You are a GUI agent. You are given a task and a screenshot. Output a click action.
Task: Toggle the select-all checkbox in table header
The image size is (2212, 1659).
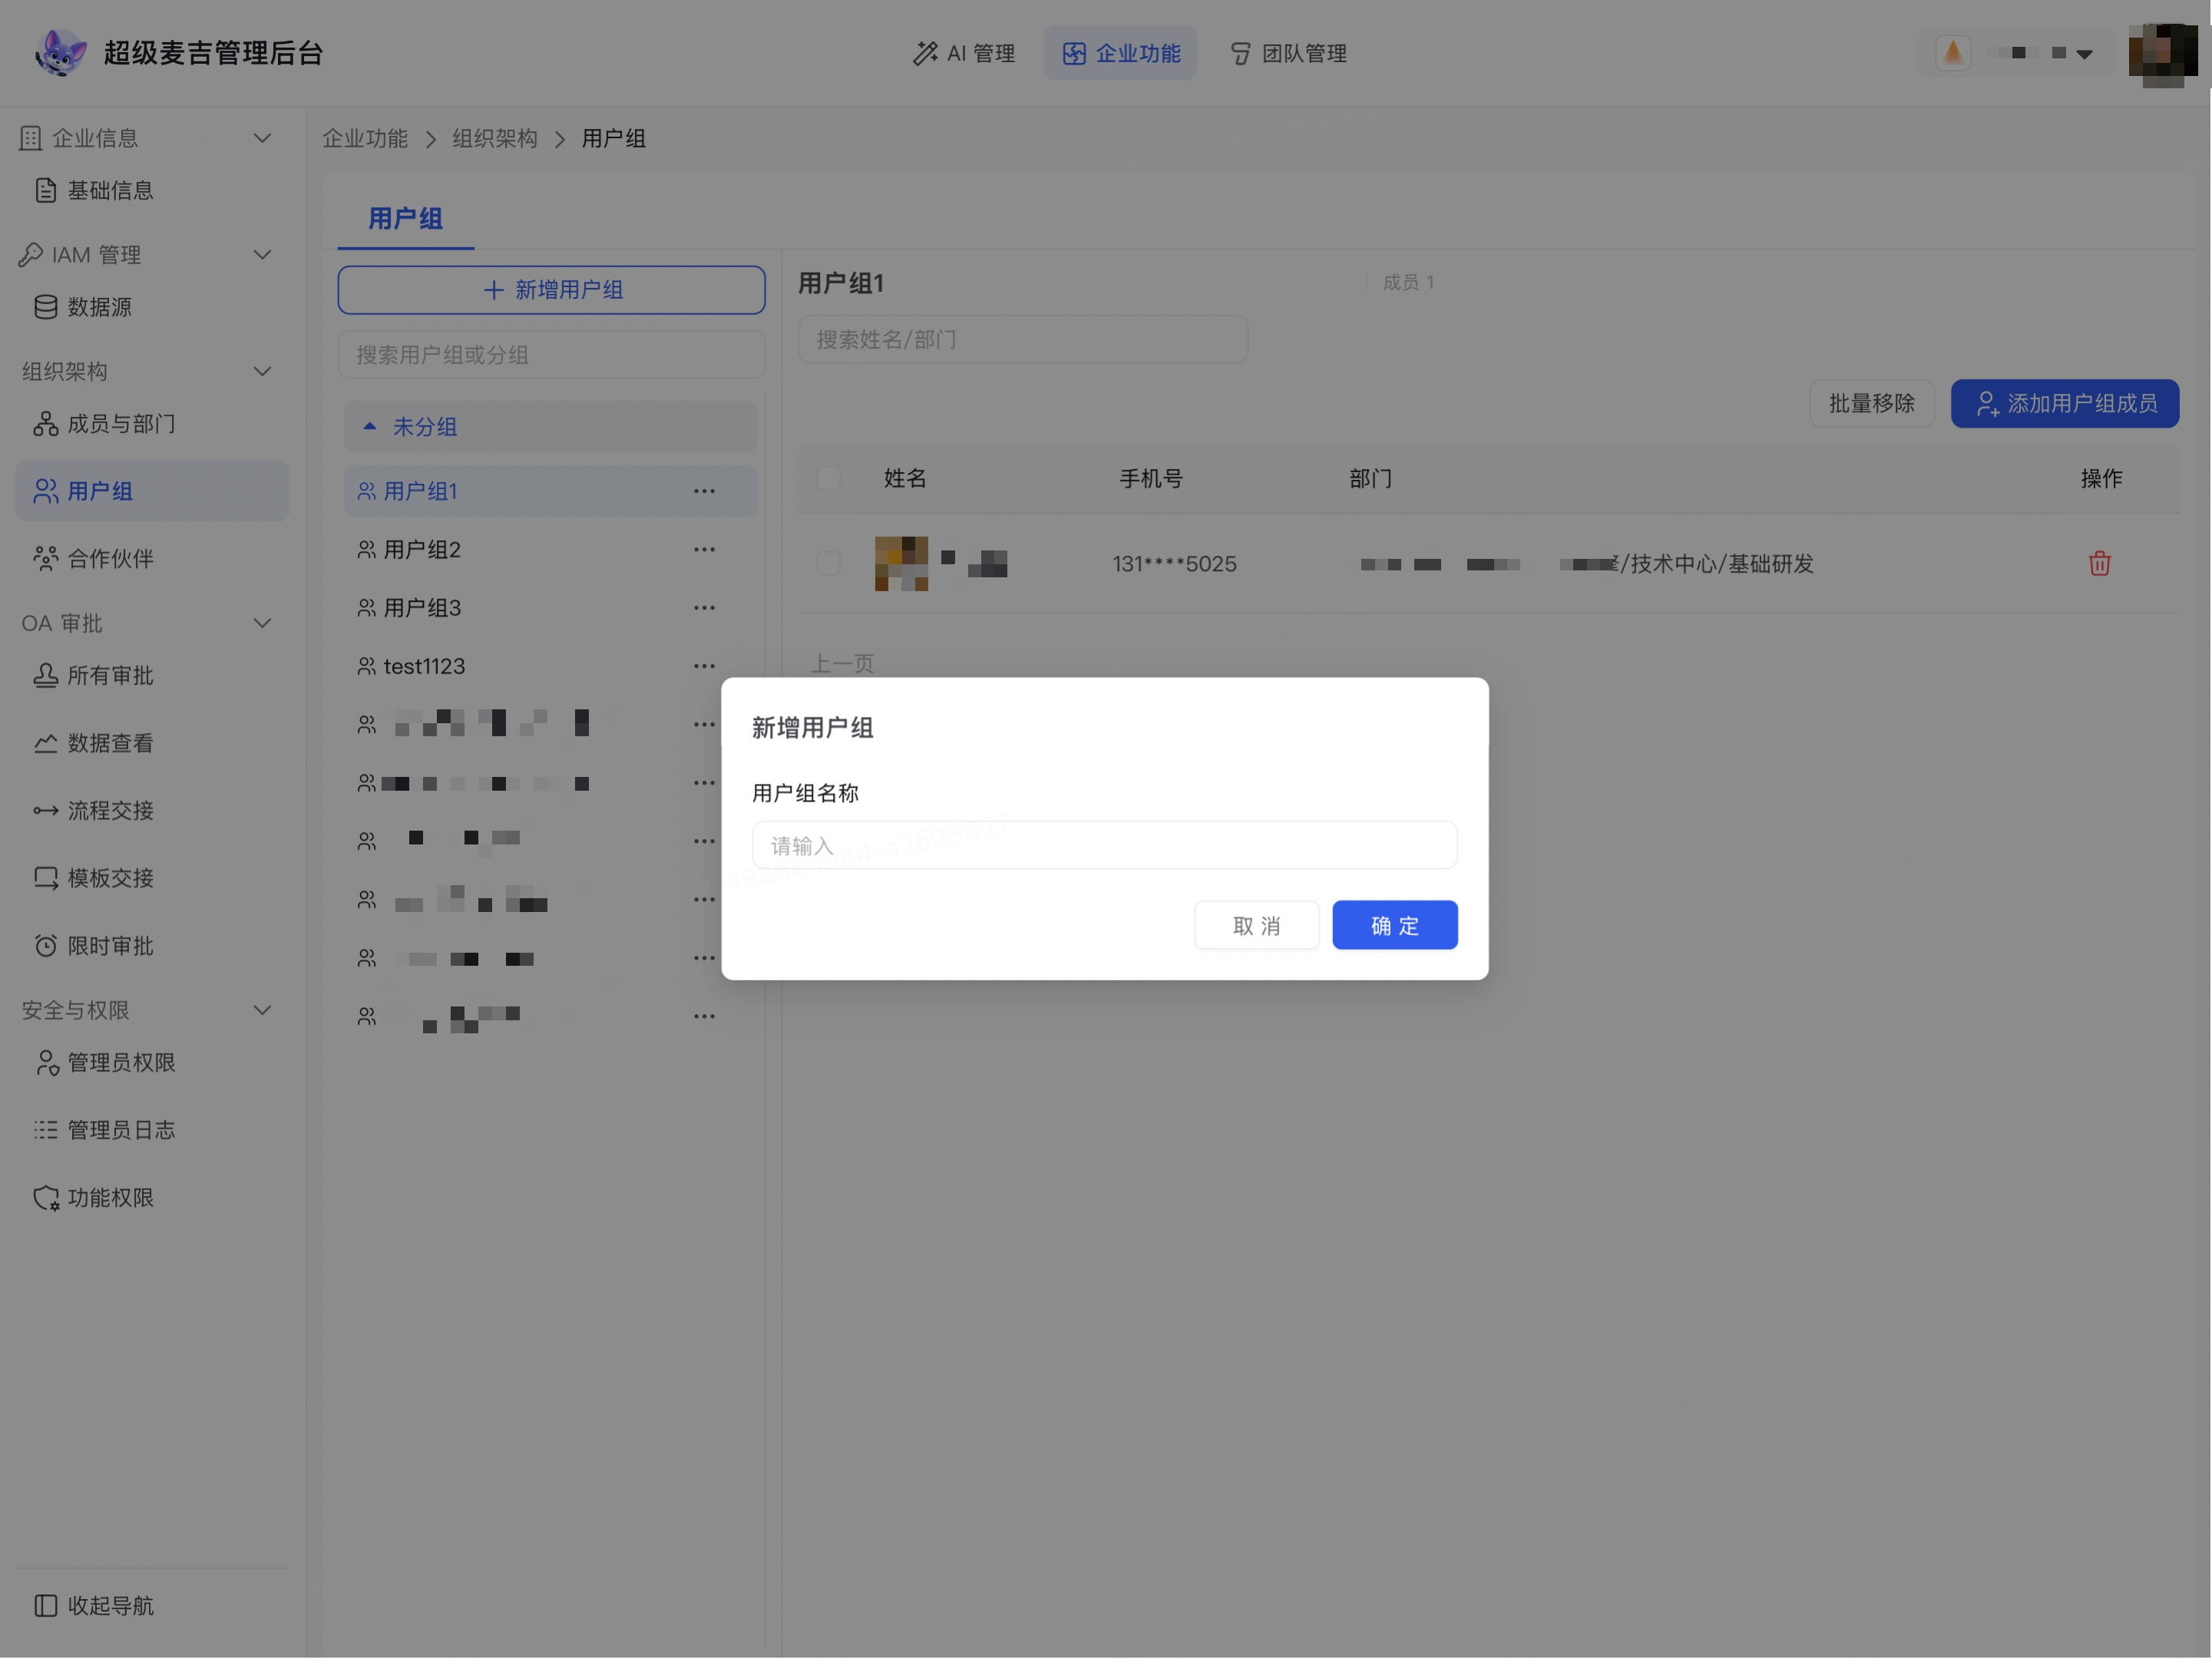[829, 478]
